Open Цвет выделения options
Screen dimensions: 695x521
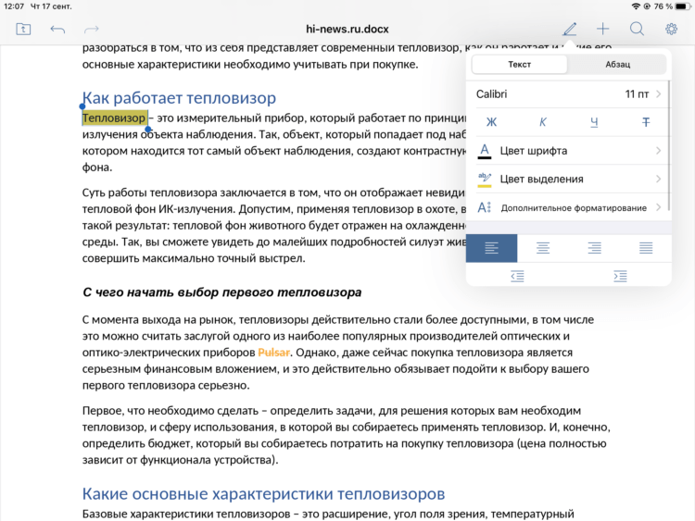[569, 179]
